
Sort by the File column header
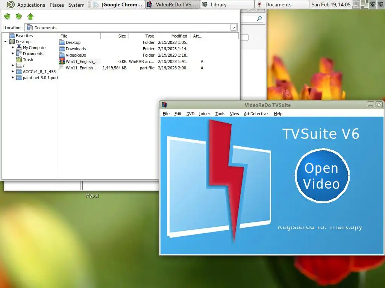coord(79,36)
